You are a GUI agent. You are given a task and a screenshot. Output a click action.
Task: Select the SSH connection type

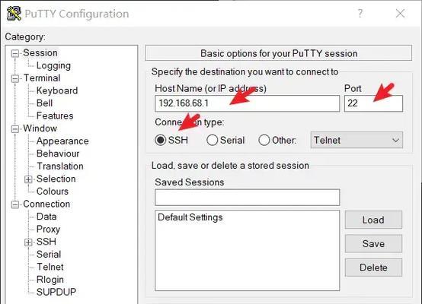pos(161,140)
